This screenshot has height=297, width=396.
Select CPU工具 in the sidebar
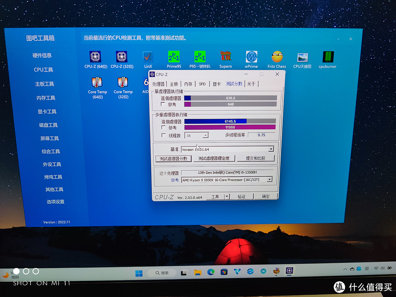43,70
